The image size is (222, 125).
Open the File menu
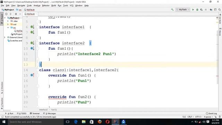pyautogui.click(x=2, y=6)
